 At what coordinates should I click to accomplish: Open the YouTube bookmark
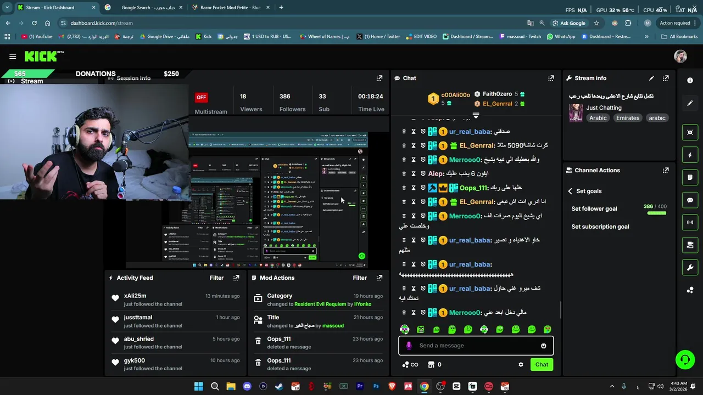point(37,37)
